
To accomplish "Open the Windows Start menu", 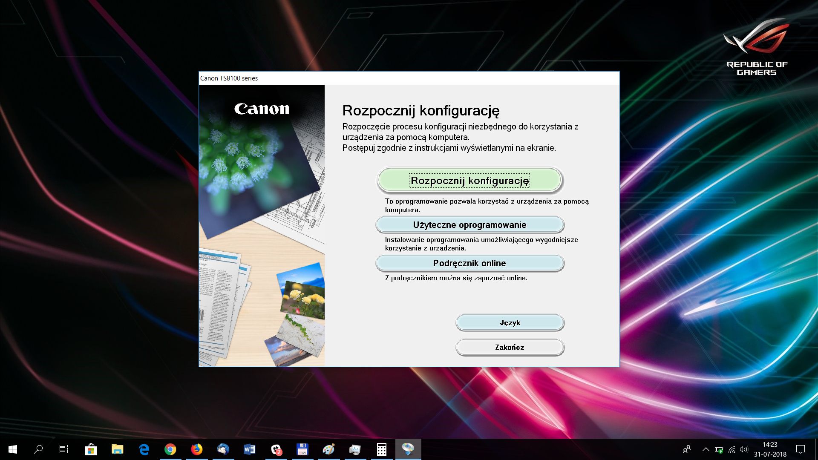I will pos(13,449).
